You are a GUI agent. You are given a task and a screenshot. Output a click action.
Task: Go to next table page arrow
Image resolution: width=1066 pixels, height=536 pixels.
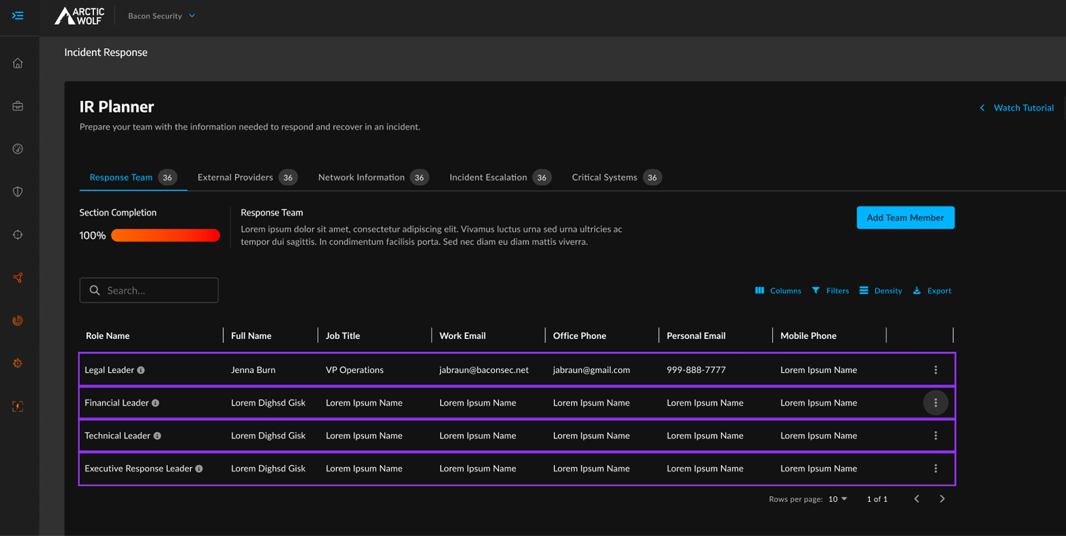942,499
